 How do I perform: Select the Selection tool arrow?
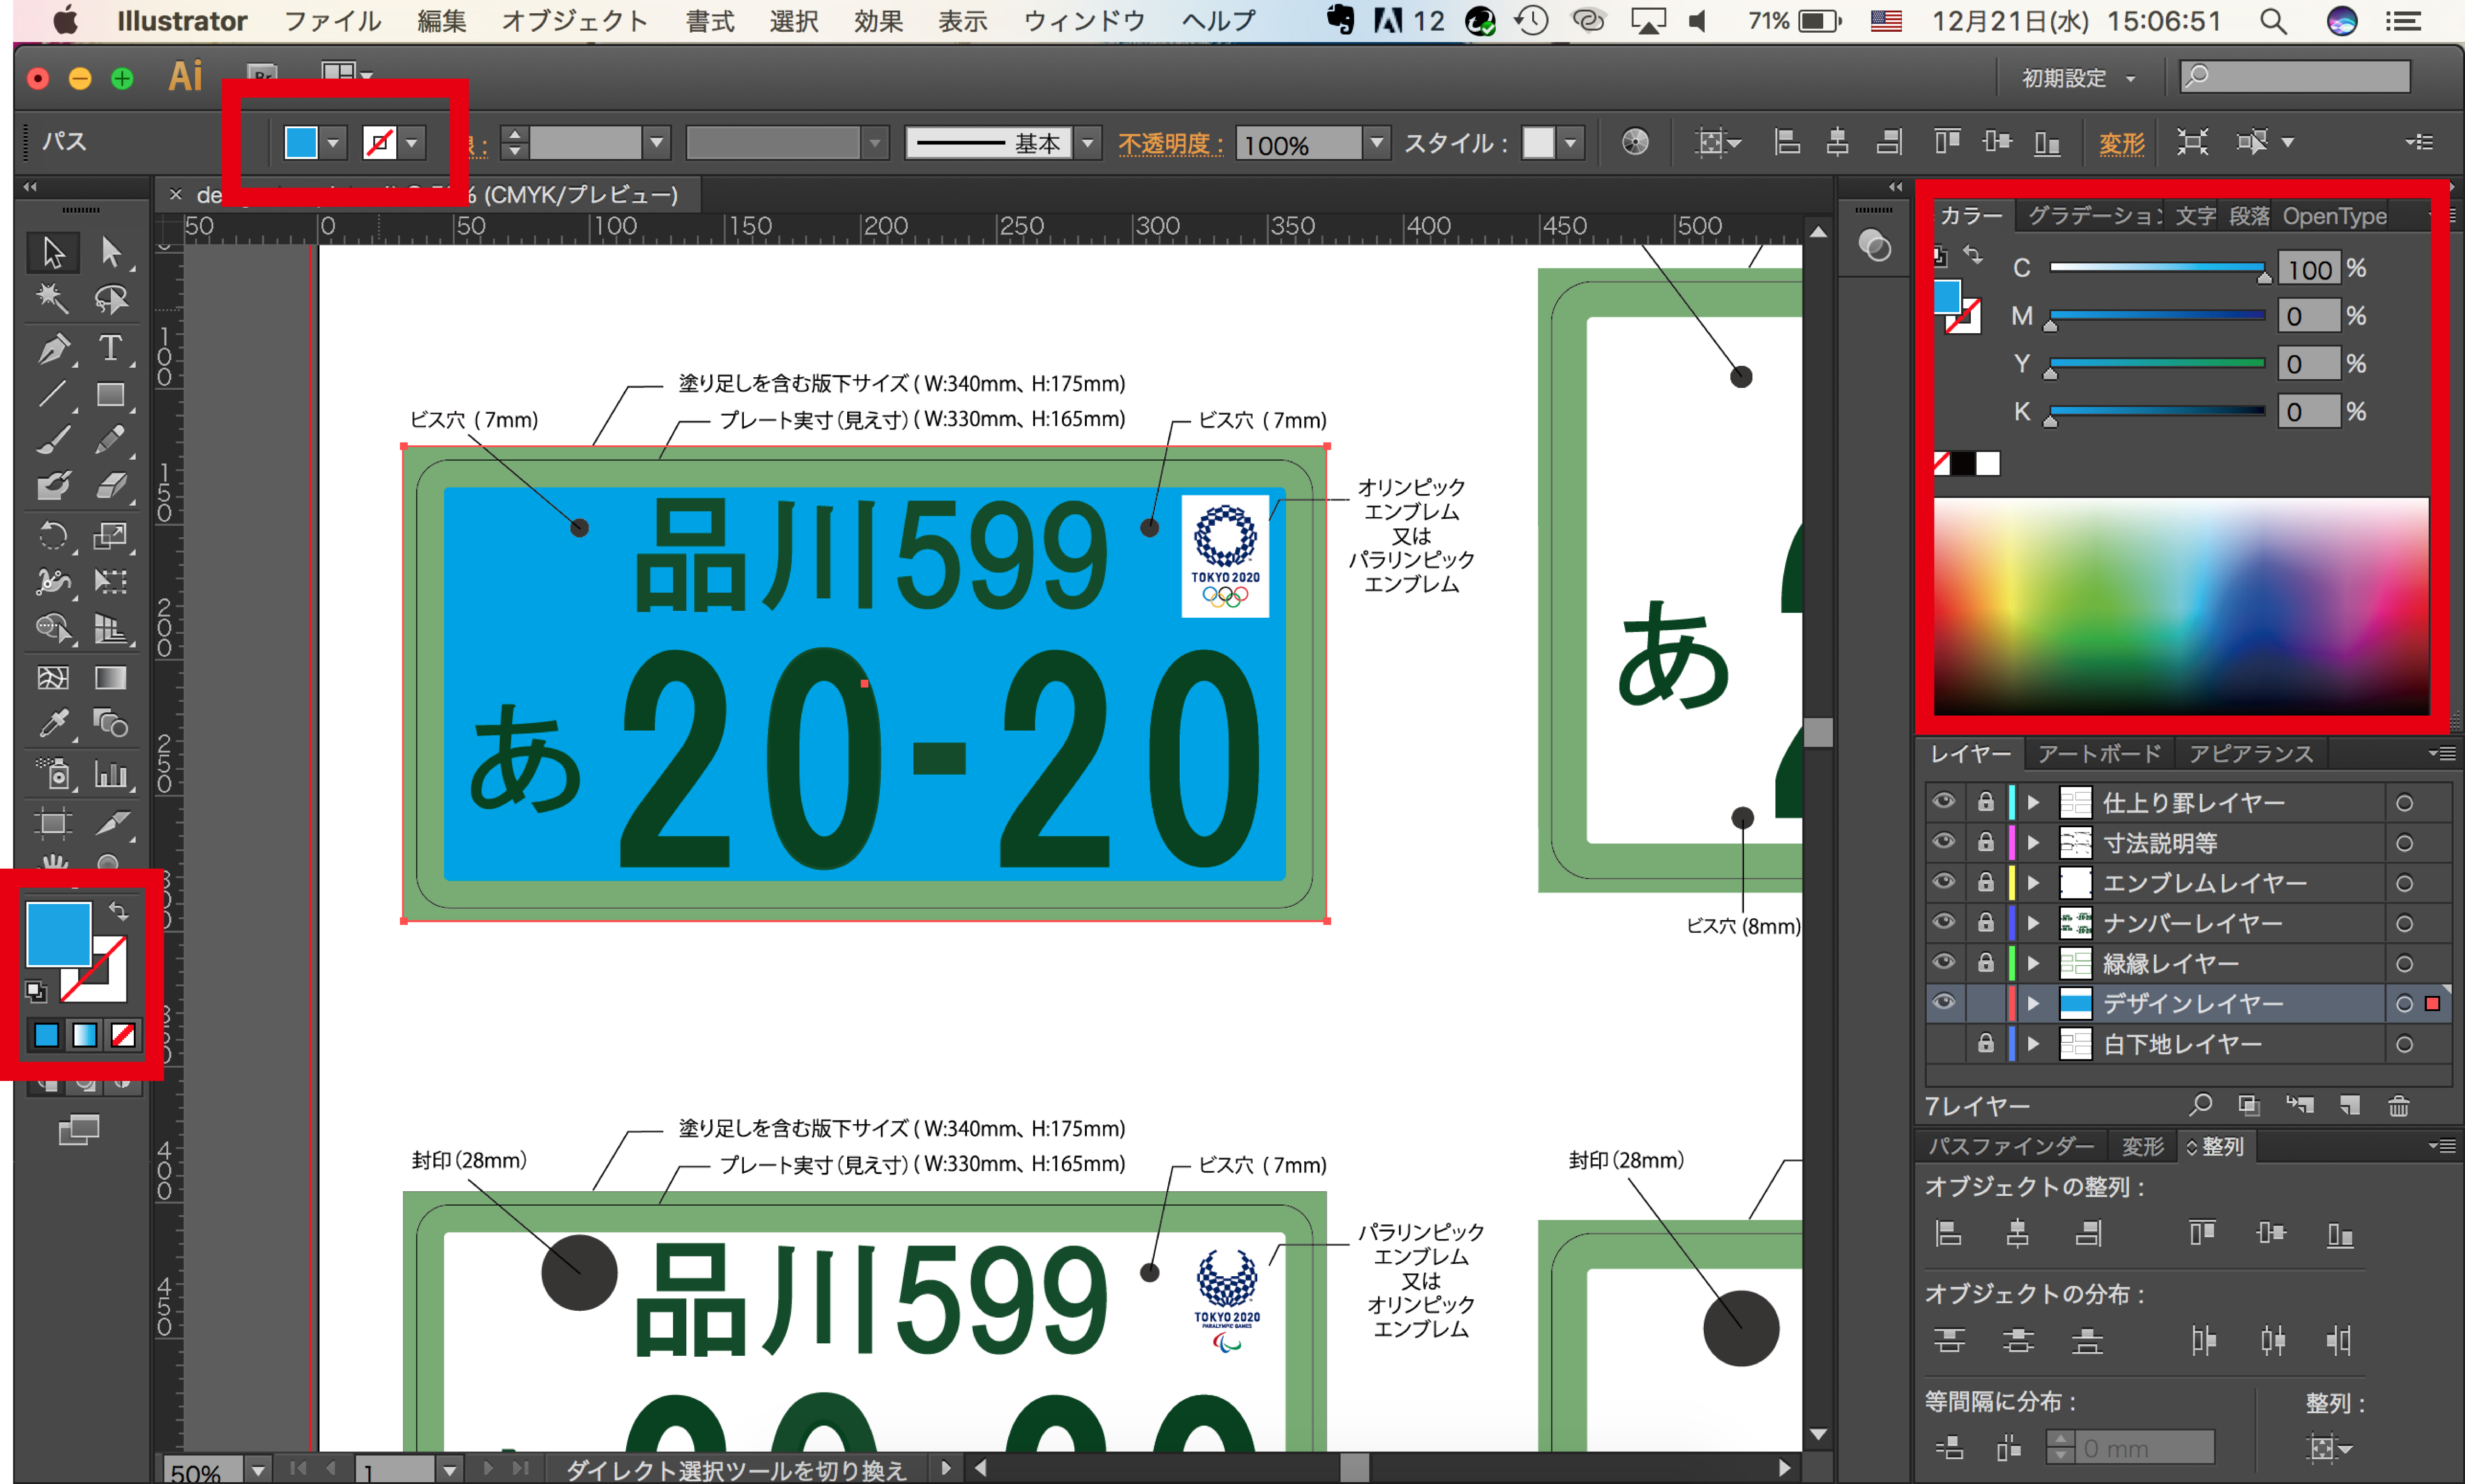click(52, 253)
